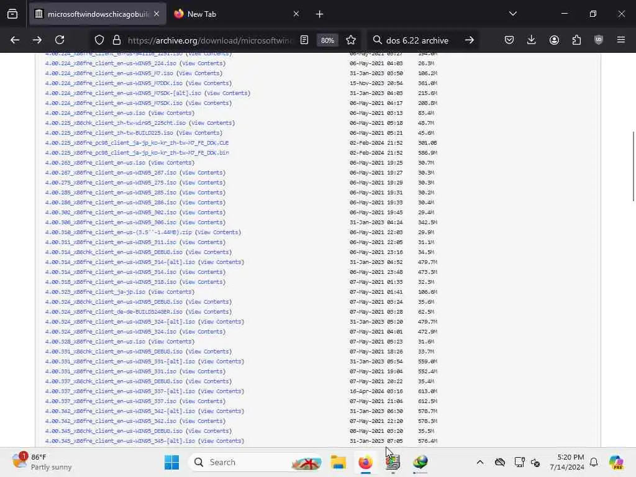Click the cloud sync off tray icon
This screenshot has width=636, height=477.
(500, 462)
